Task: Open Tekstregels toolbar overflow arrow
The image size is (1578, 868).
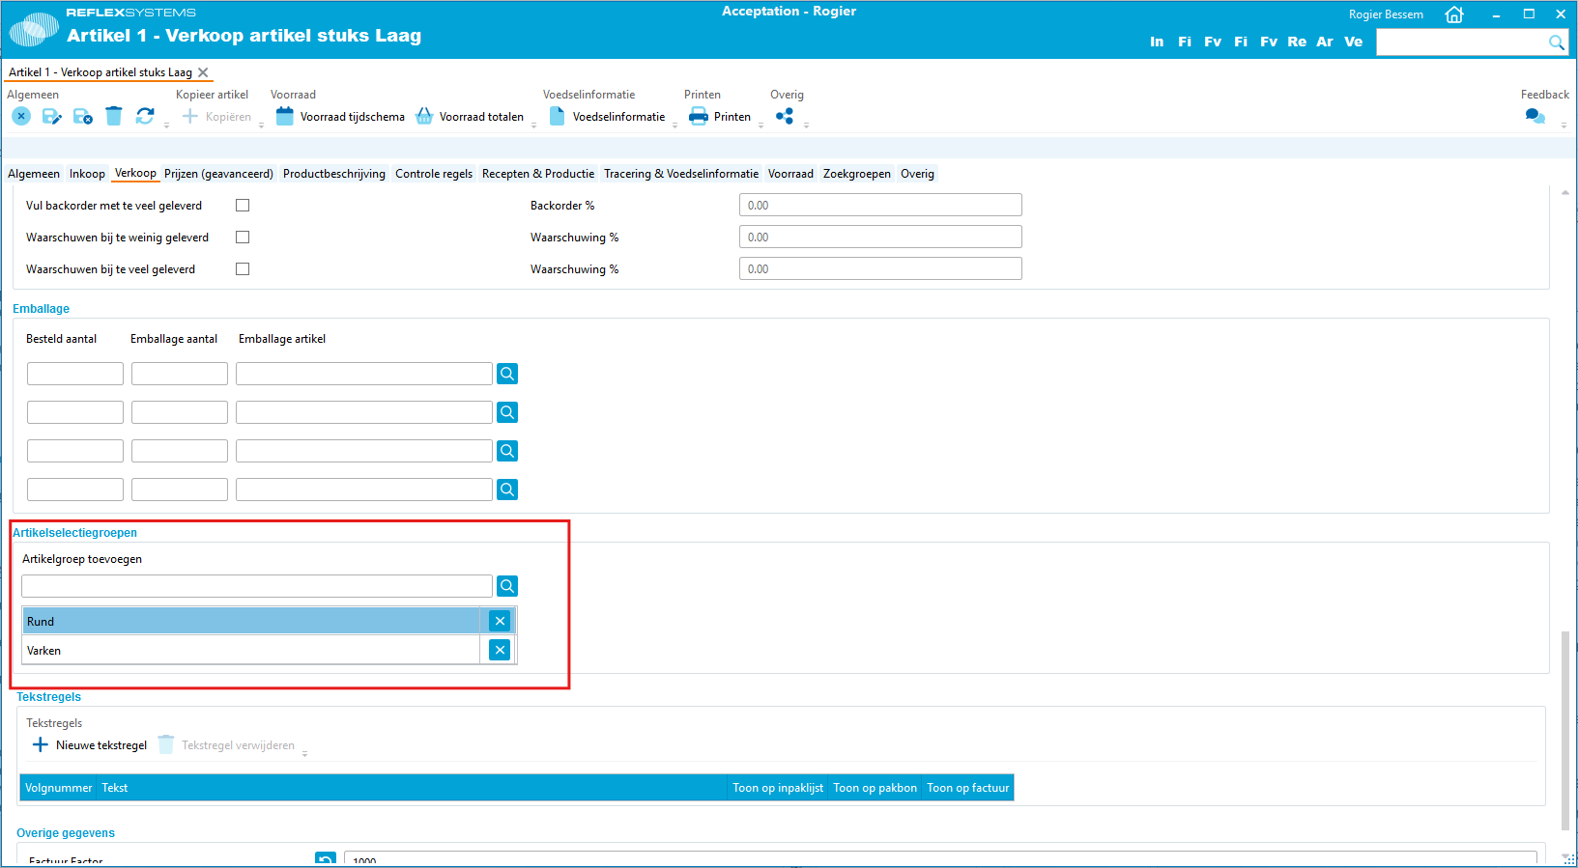Action: pyautogui.click(x=304, y=754)
